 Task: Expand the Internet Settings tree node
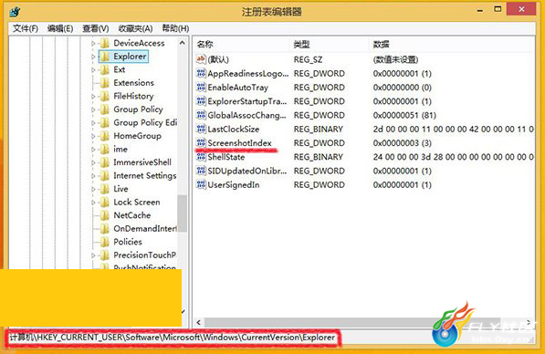(x=93, y=176)
